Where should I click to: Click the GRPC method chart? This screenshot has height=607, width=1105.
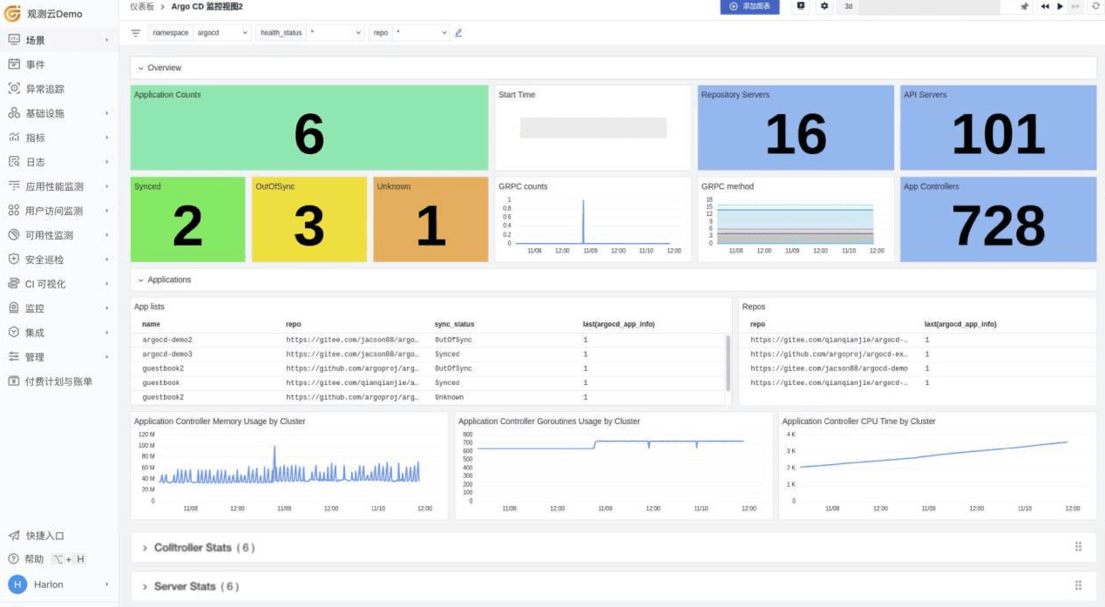point(796,219)
